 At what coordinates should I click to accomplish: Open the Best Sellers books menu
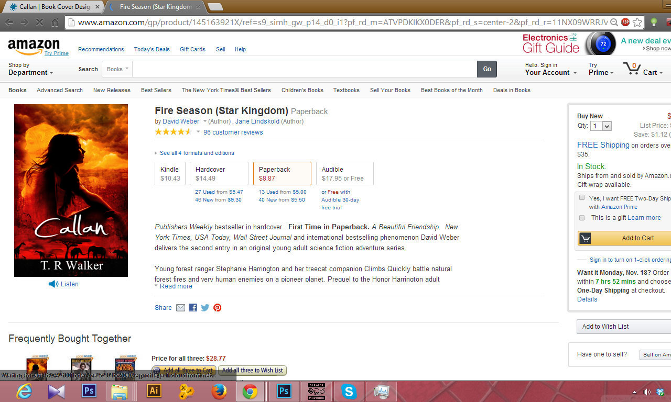click(156, 90)
